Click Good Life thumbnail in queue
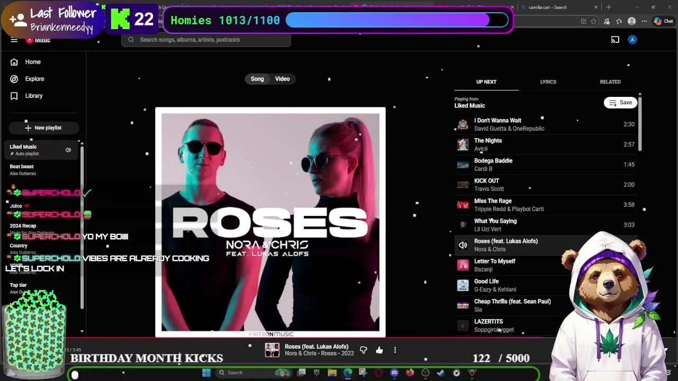This screenshot has width=678, height=381. coord(463,285)
